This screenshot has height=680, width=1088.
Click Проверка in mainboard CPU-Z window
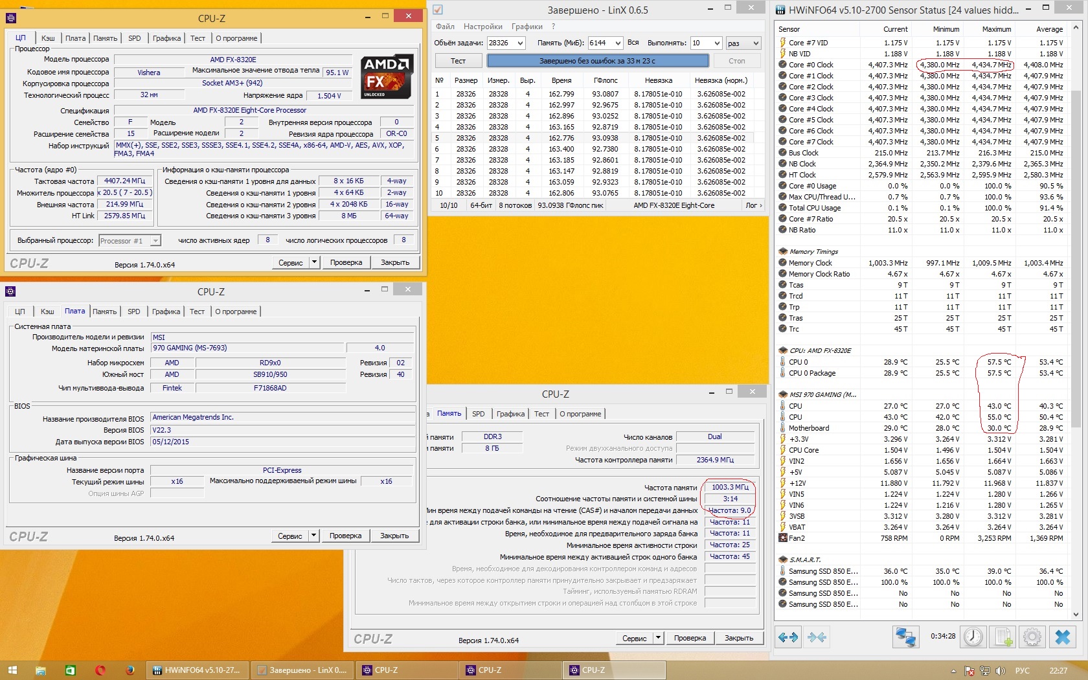click(345, 536)
